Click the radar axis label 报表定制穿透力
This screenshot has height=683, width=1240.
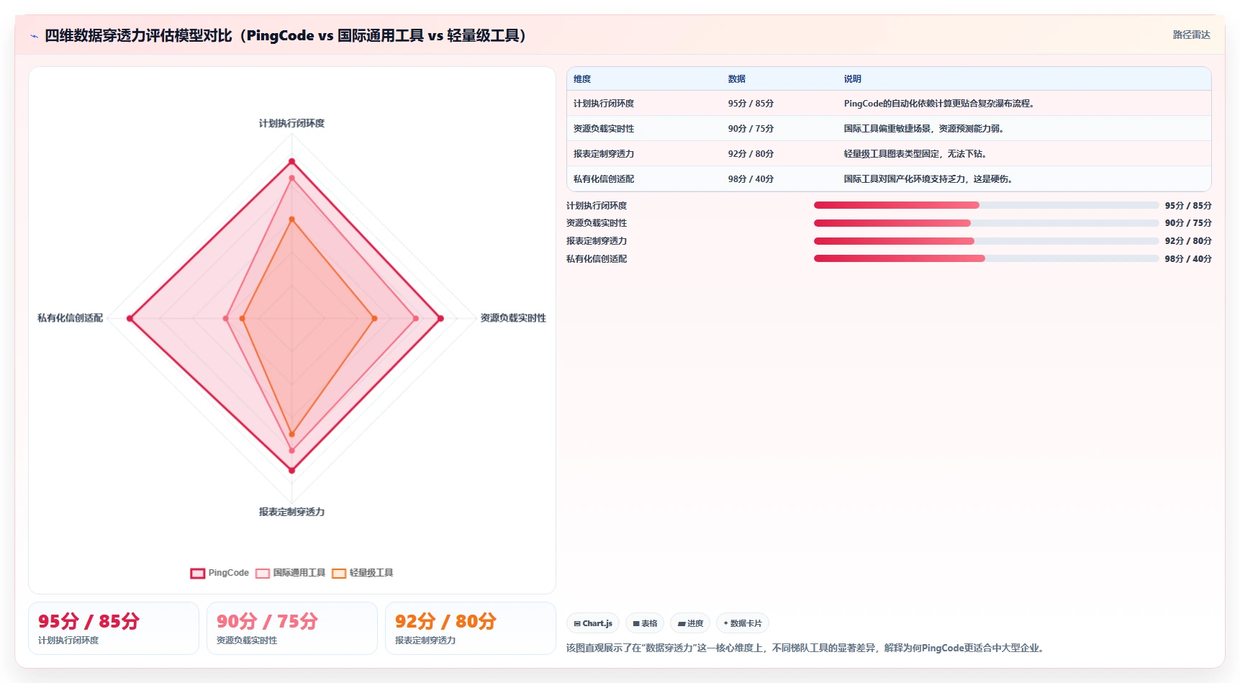(x=291, y=512)
